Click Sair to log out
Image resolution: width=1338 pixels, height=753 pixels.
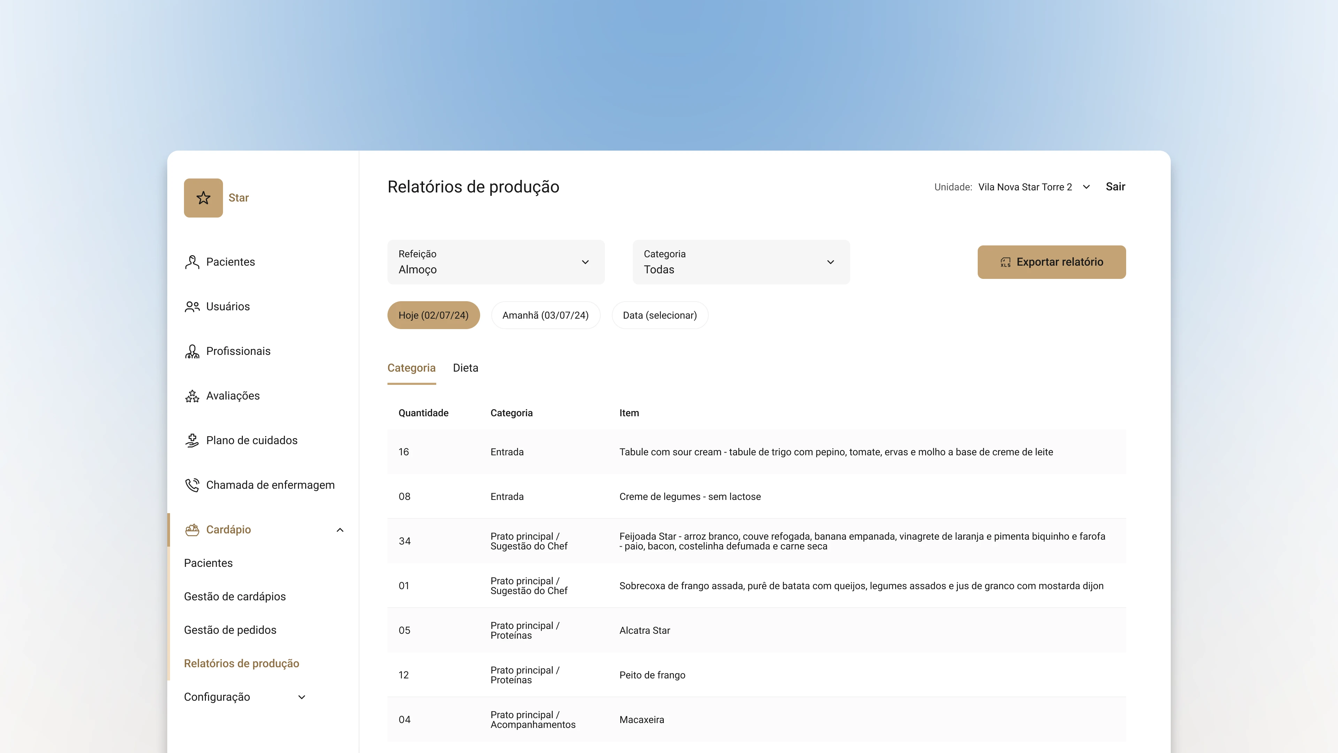point(1115,187)
